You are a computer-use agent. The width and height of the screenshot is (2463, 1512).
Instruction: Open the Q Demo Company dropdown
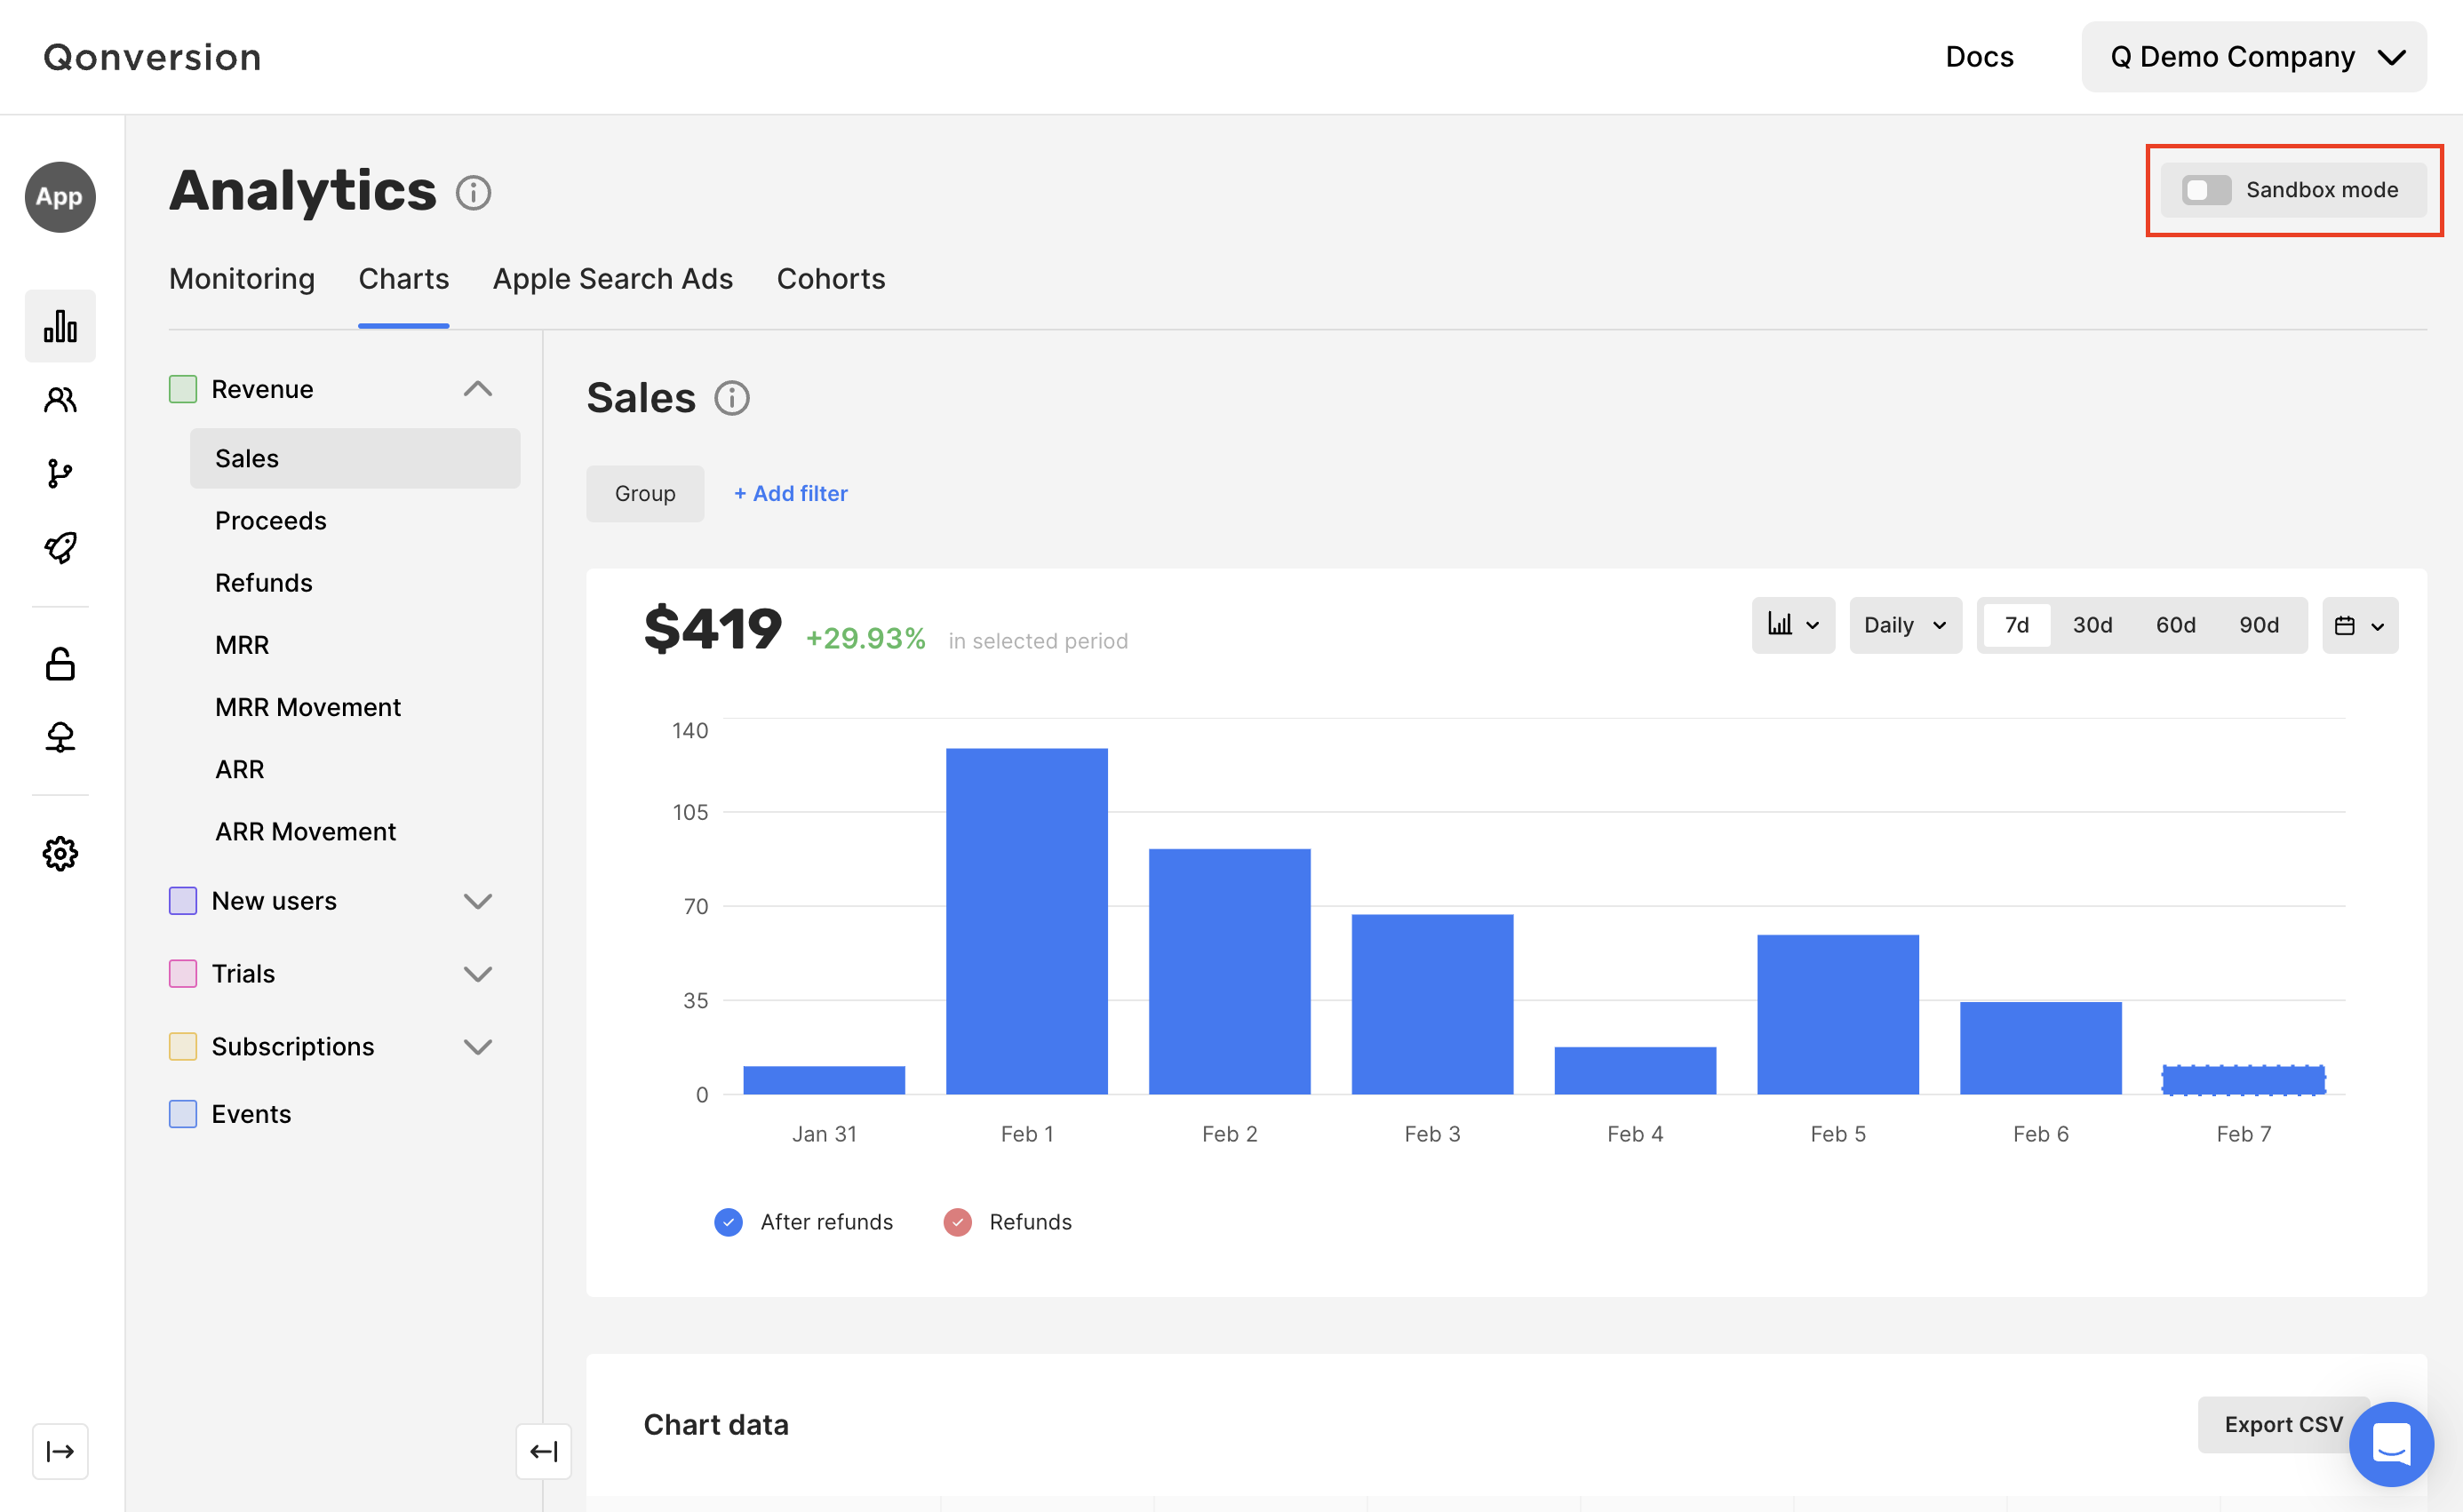tap(2253, 57)
